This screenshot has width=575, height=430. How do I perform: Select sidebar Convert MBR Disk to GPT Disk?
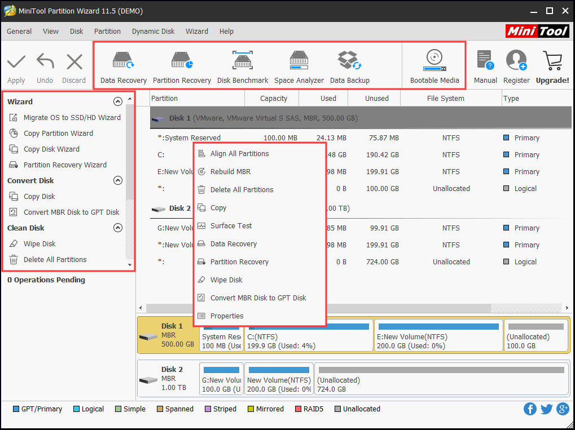[x=64, y=212]
